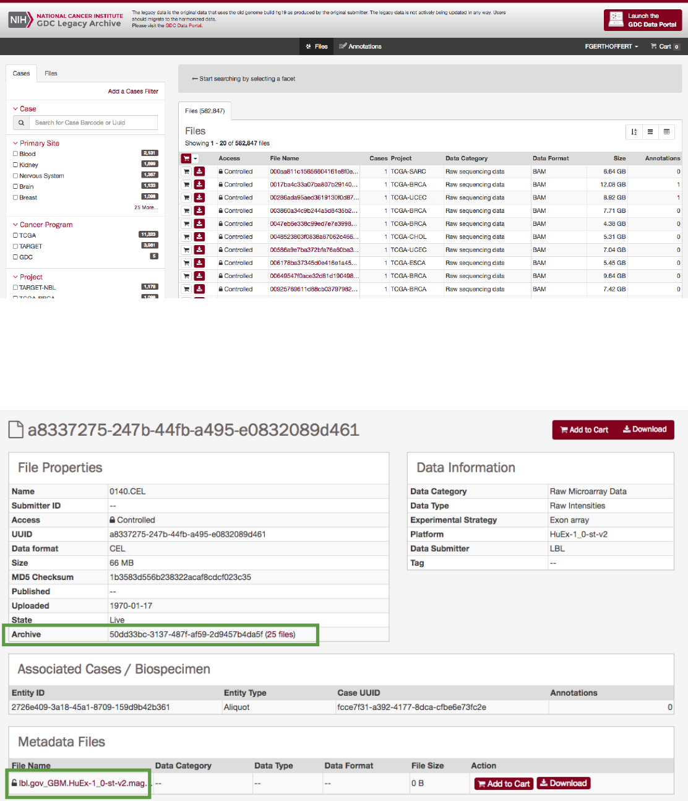
Task: Check the Blood primary site checkbox
Action: coord(15,154)
